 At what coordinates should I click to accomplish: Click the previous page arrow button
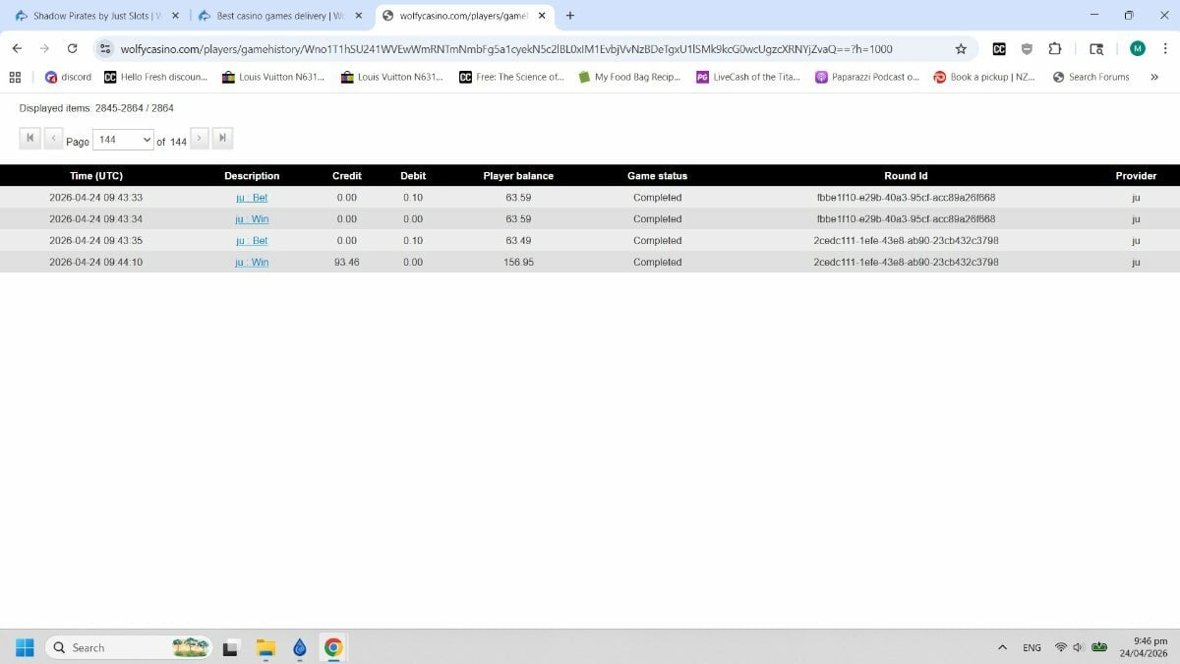[53, 139]
